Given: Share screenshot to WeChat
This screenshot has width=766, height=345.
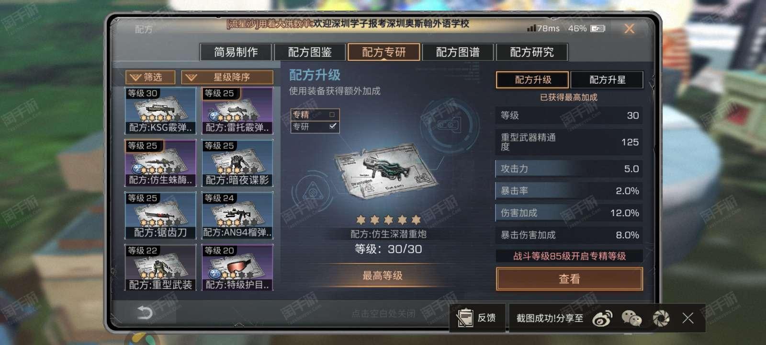Looking at the screenshot, I should point(631,318).
